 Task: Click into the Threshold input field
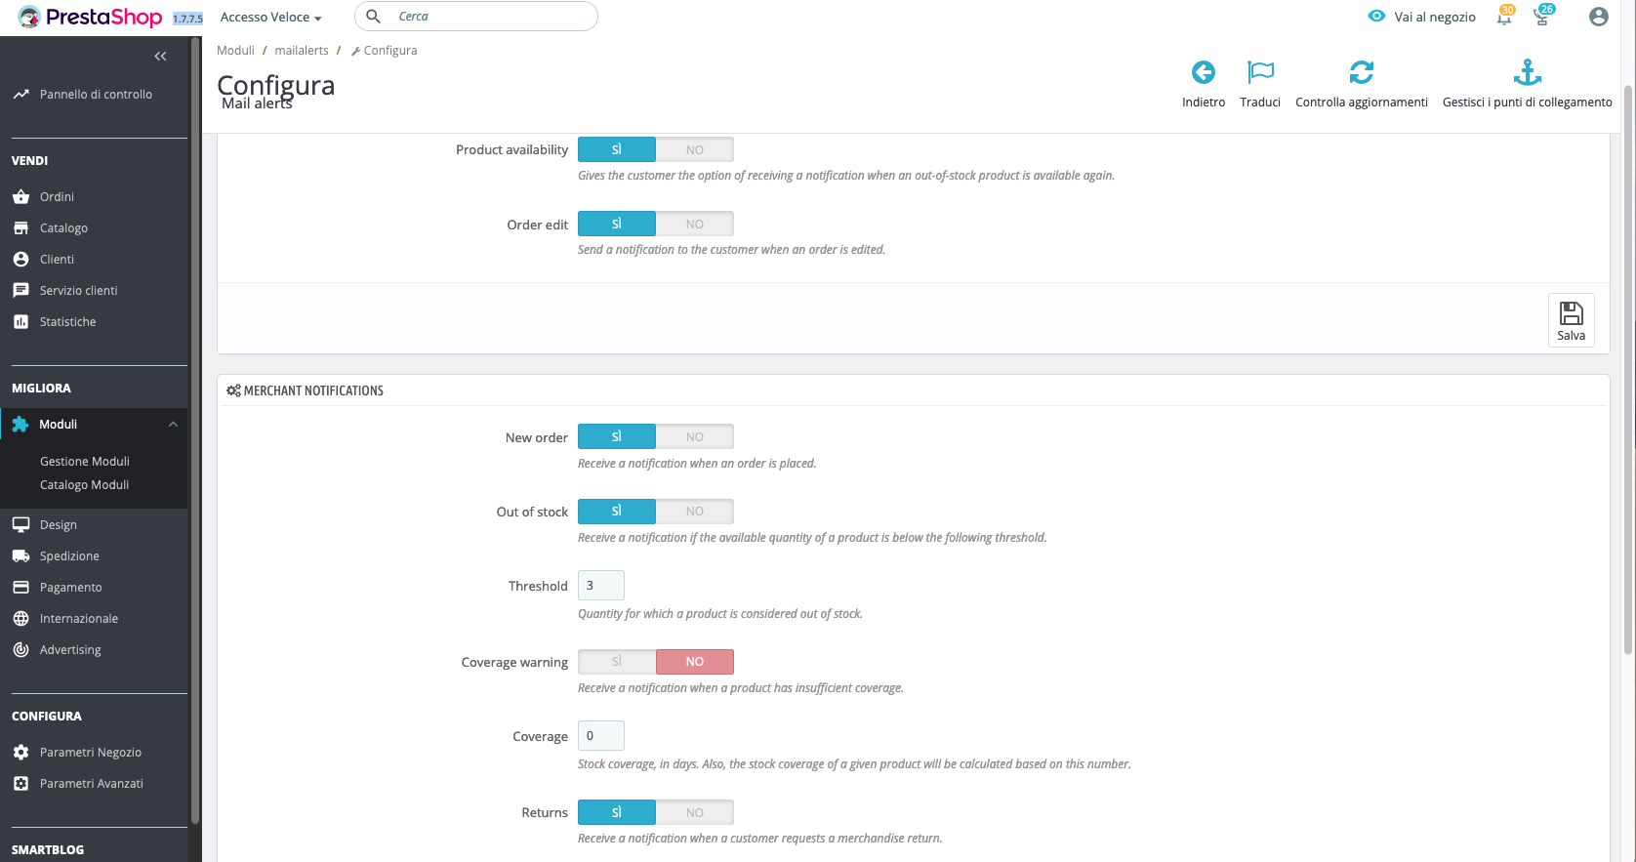pos(600,586)
